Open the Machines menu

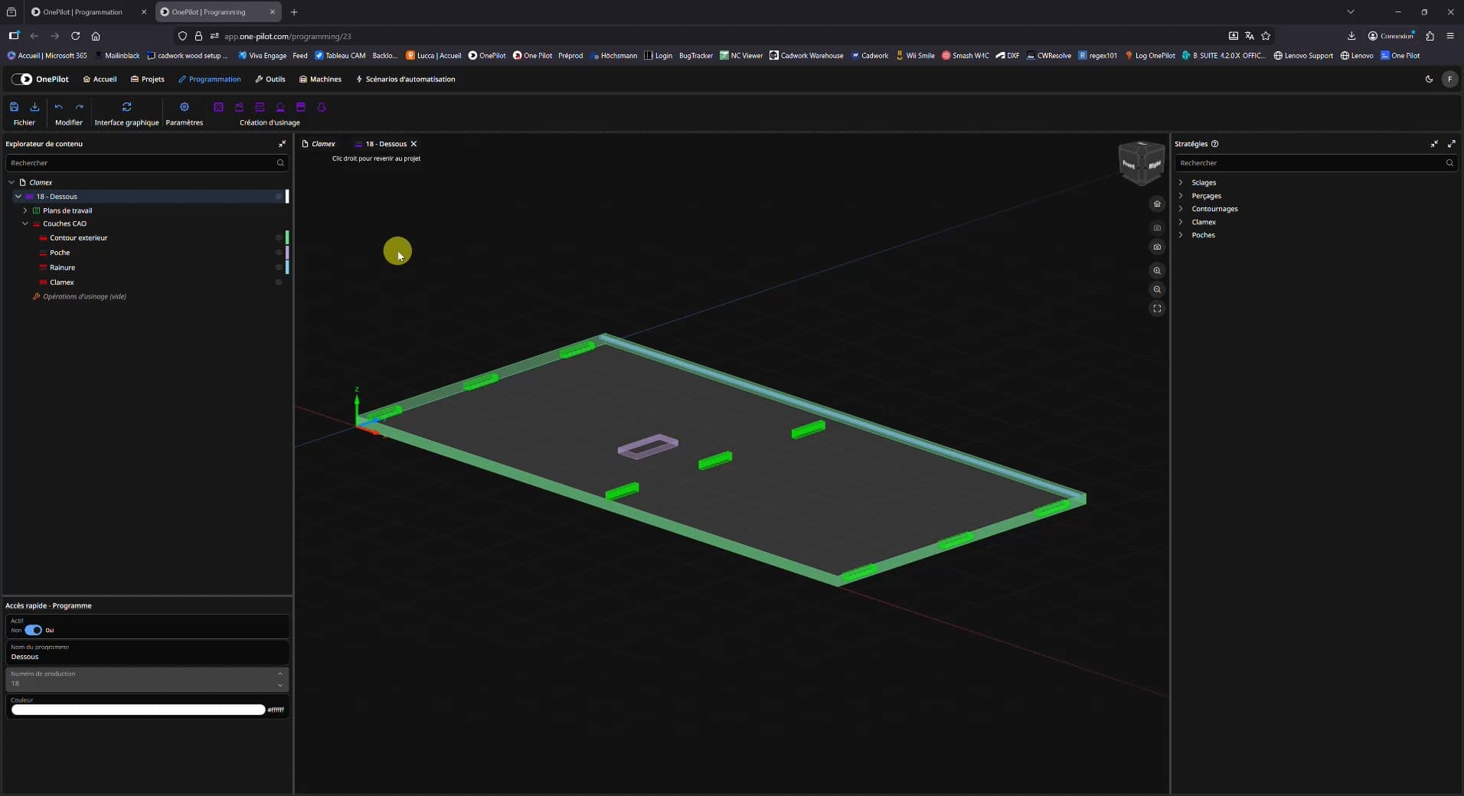320,79
